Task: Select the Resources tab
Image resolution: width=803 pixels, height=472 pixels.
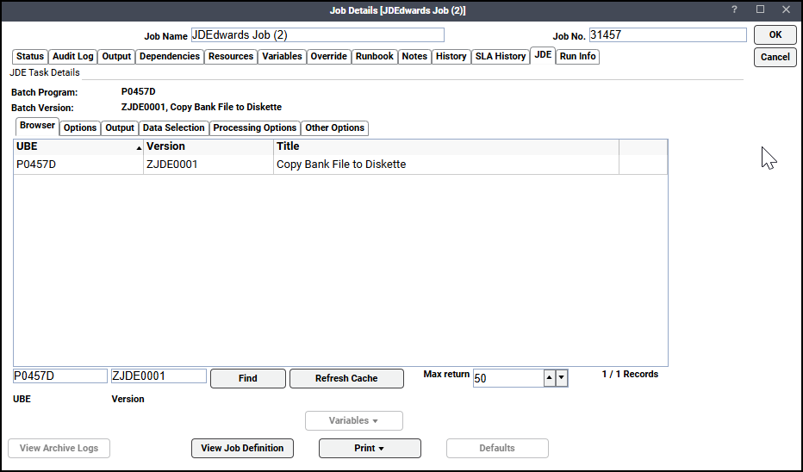Action: [230, 56]
